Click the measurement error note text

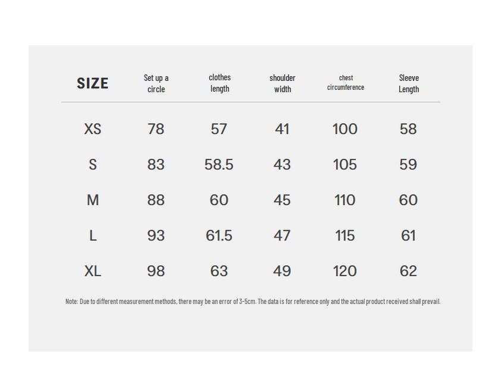pos(253,302)
